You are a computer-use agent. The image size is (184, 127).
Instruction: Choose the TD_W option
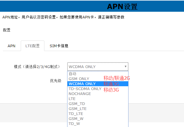(x=74, y=124)
